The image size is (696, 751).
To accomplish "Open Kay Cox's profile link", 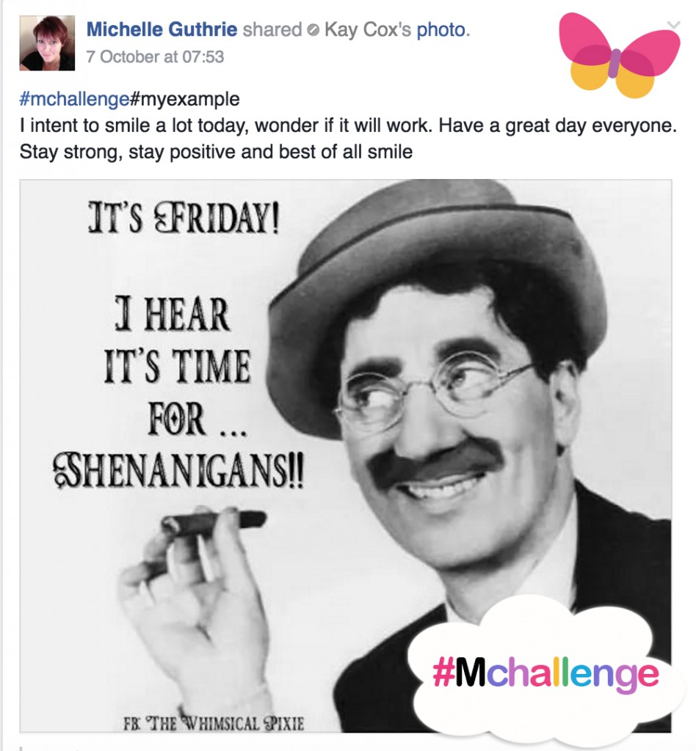I will [x=368, y=29].
